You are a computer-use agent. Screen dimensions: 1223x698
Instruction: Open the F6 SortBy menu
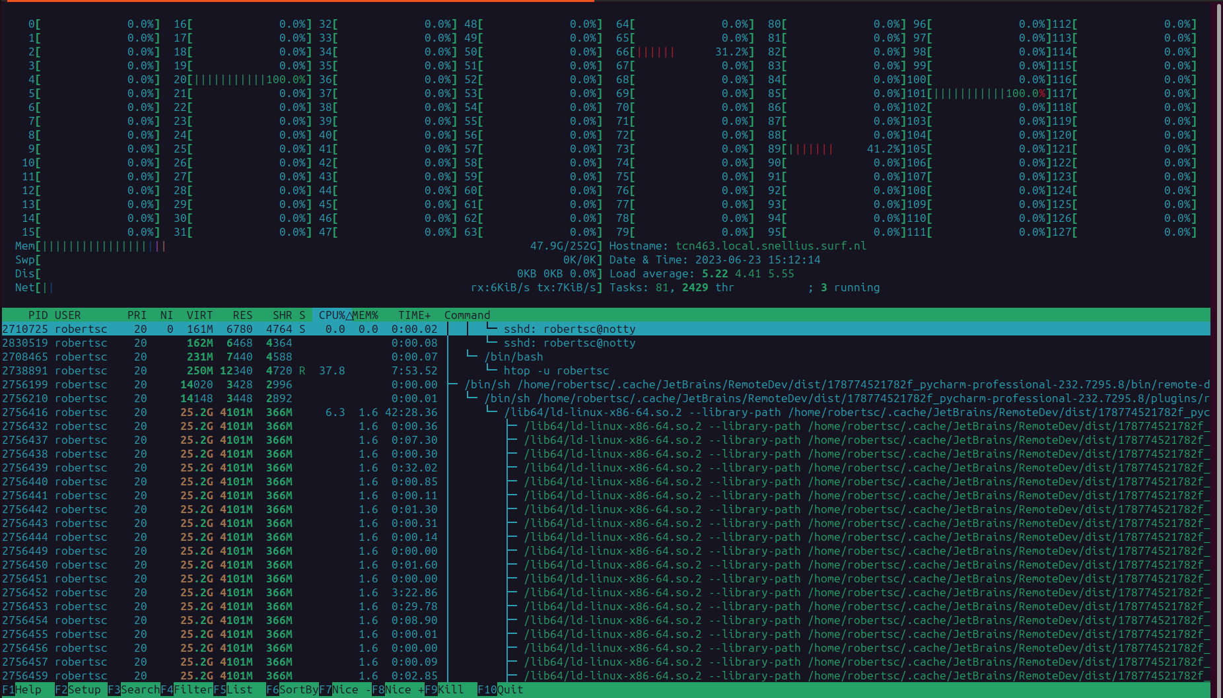coord(293,689)
